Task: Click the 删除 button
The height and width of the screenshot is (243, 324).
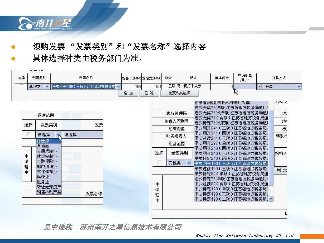Action: point(149,93)
